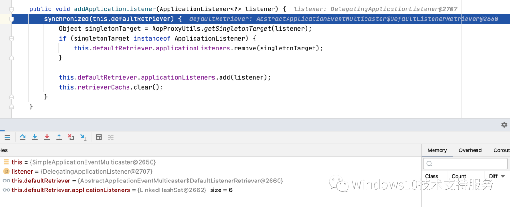Collapse the synchronized block fold marker

point(12,19)
